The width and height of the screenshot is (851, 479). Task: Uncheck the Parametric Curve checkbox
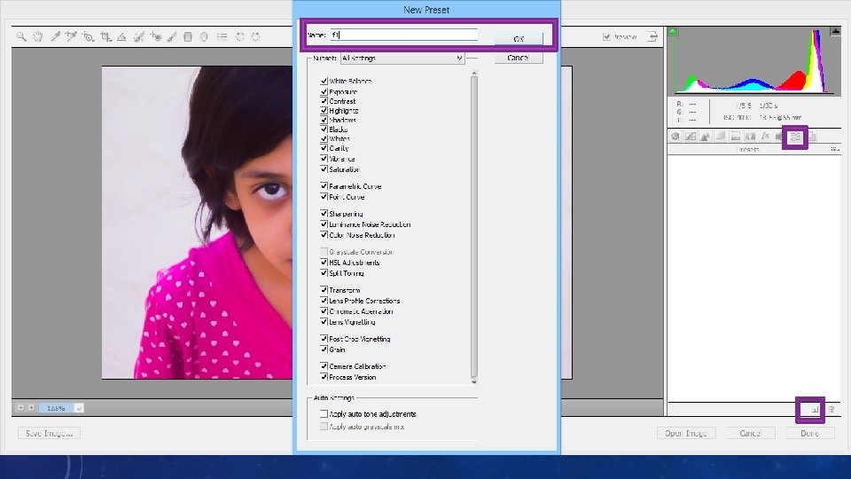pyautogui.click(x=324, y=186)
